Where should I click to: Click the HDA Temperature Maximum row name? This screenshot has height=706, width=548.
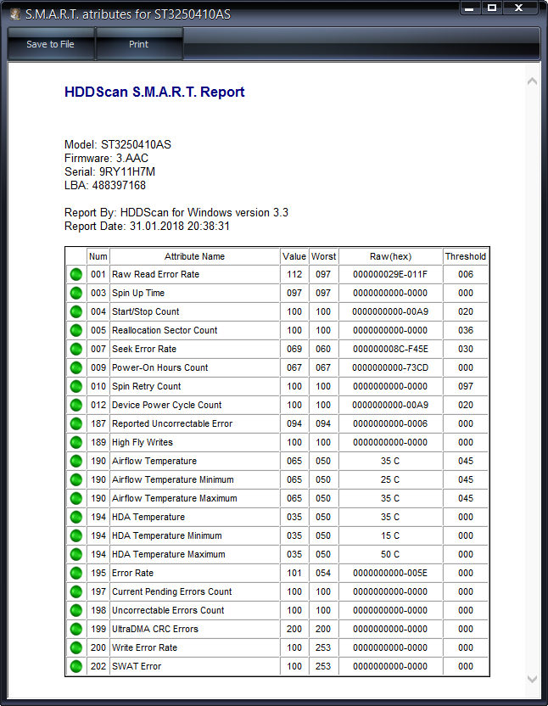pyautogui.click(x=168, y=554)
